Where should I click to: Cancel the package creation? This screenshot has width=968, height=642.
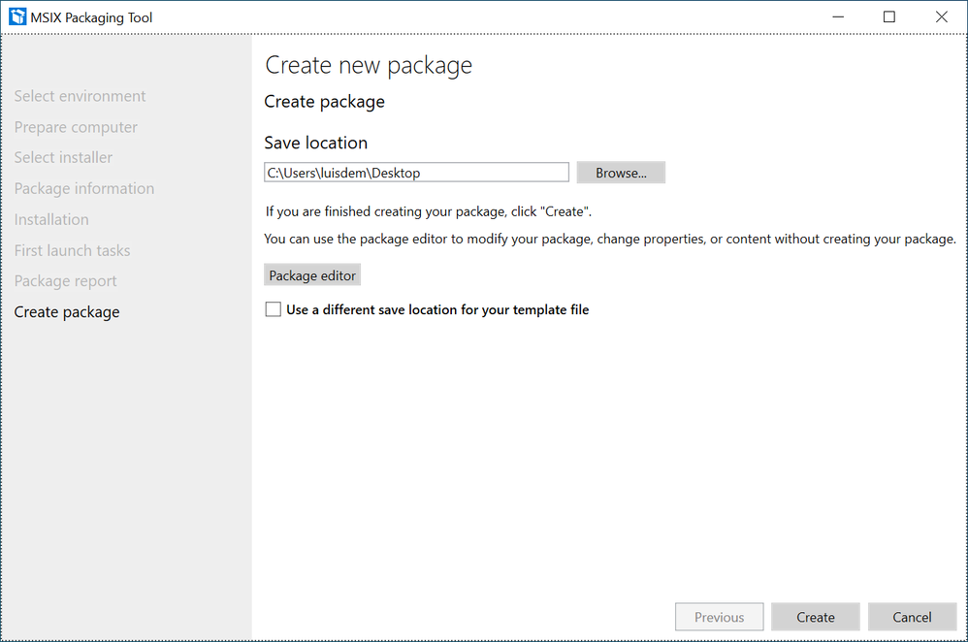click(912, 617)
